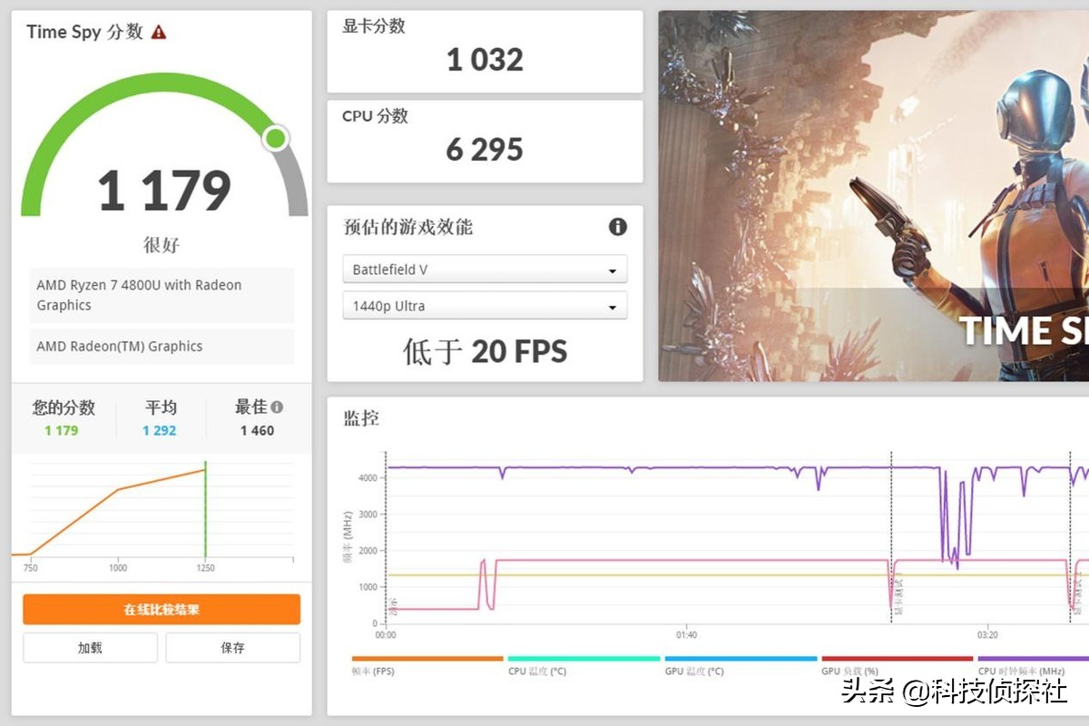Image resolution: width=1089 pixels, height=726 pixels.
Task: Click the 加载 button
Action: [x=90, y=648]
